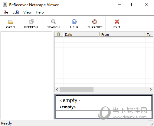Click the bold <empty> sender text in preview
Image resolution: width=154 pixels, height=126 pixels.
[67, 107]
